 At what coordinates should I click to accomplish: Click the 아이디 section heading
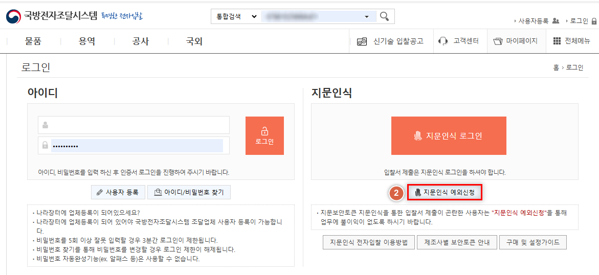(43, 93)
